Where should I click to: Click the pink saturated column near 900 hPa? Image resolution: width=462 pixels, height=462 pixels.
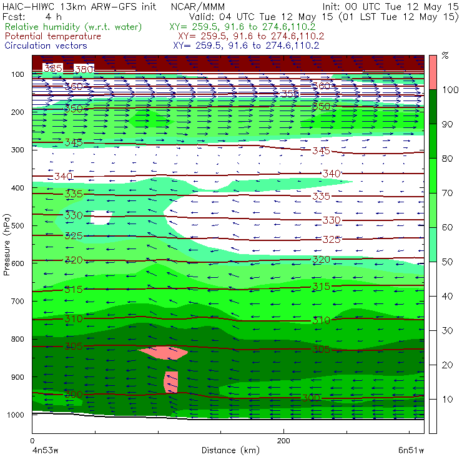171,382
